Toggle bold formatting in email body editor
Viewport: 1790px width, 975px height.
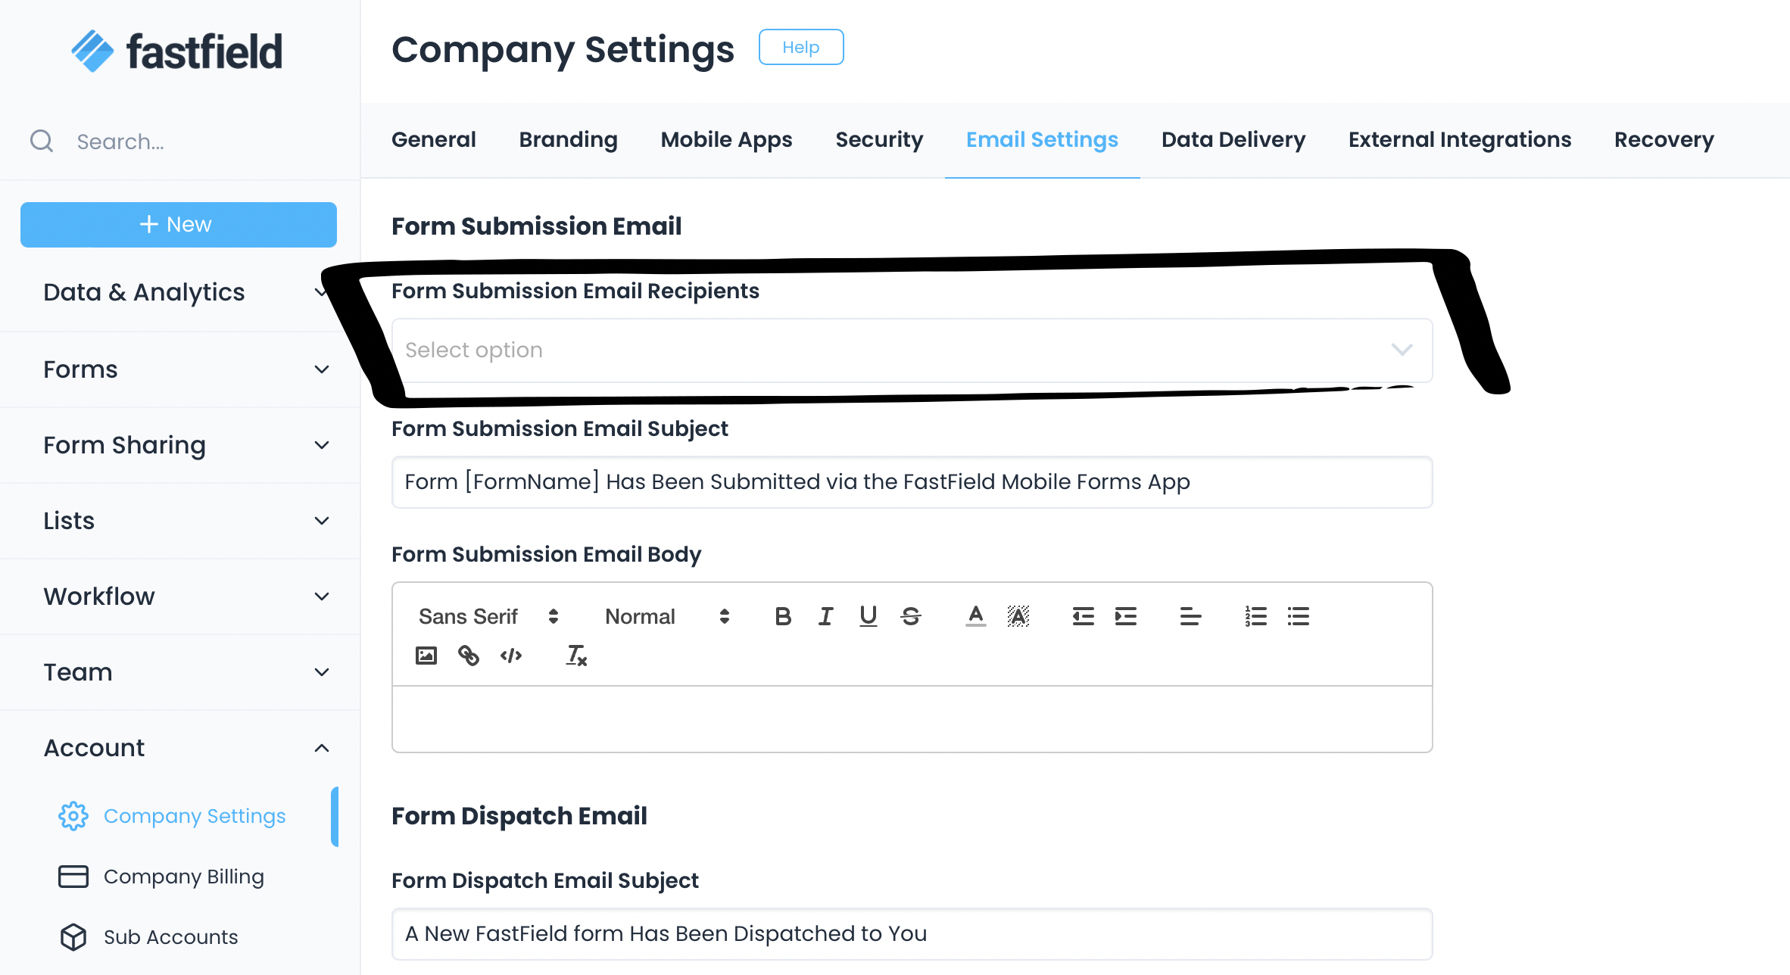(783, 616)
